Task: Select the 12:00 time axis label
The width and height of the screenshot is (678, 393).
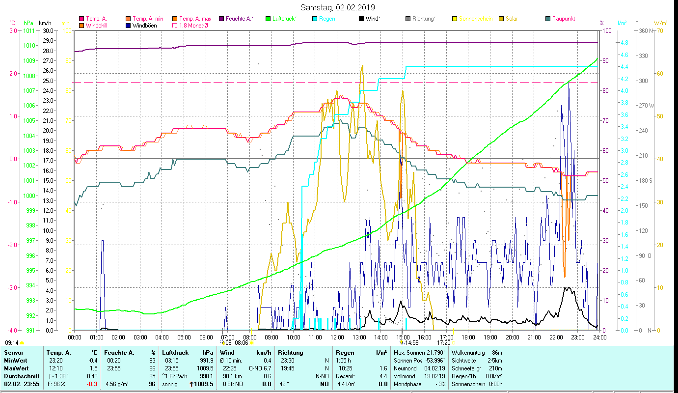Action: click(337, 337)
